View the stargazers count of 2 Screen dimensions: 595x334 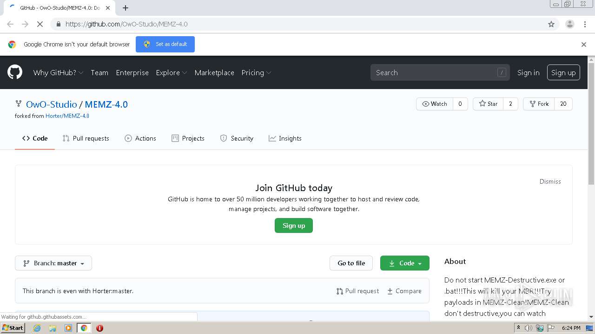(x=510, y=104)
